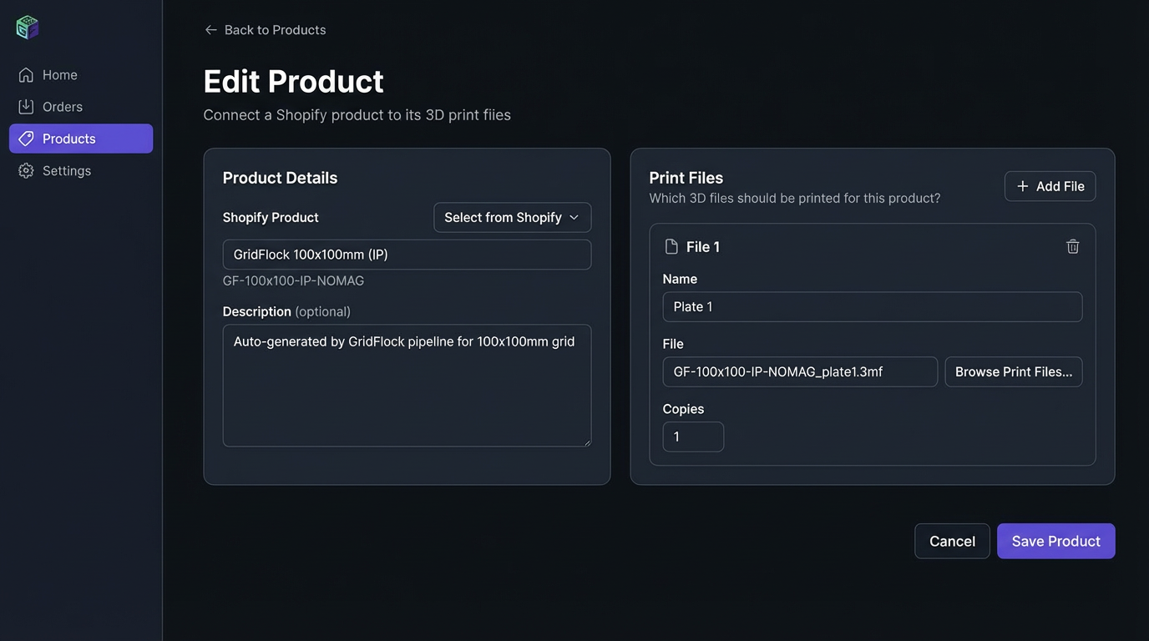
Task: Click the Copies number input
Action: 693,436
